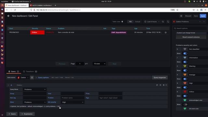Open the 10 rows page size dropdown

click(99, 64)
